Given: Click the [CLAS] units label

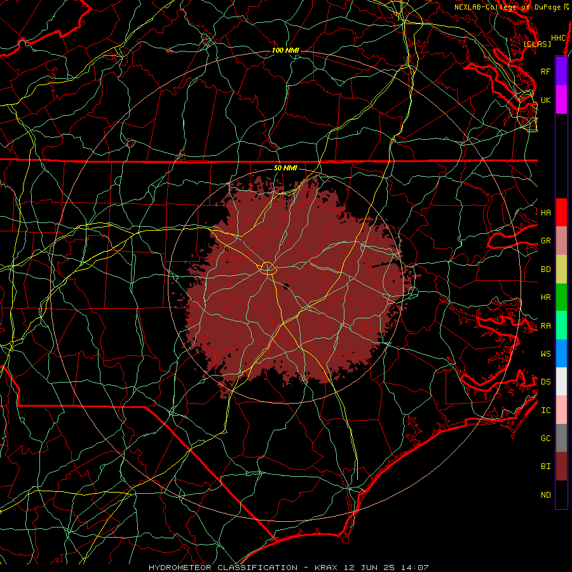Looking at the screenshot, I should pyautogui.click(x=537, y=44).
